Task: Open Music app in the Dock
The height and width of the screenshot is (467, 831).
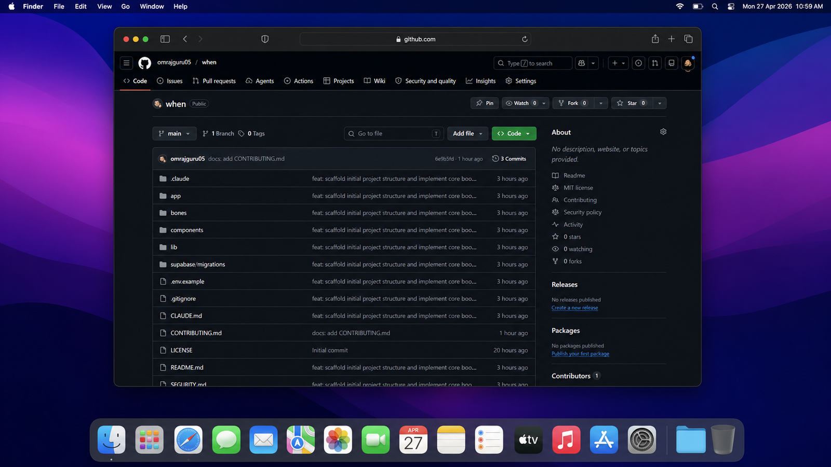Action: [566, 440]
